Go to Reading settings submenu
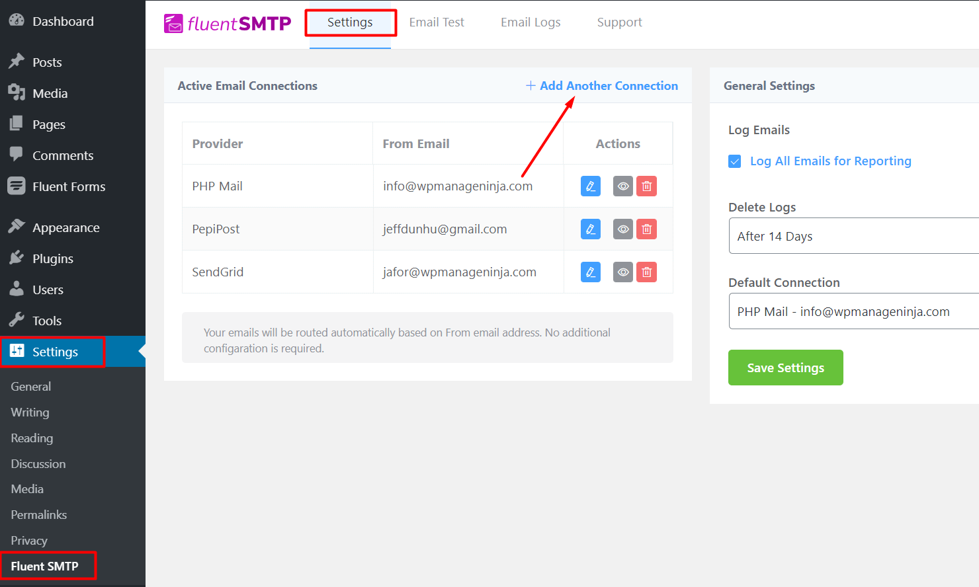The width and height of the screenshot is (979, 587). 32,438
